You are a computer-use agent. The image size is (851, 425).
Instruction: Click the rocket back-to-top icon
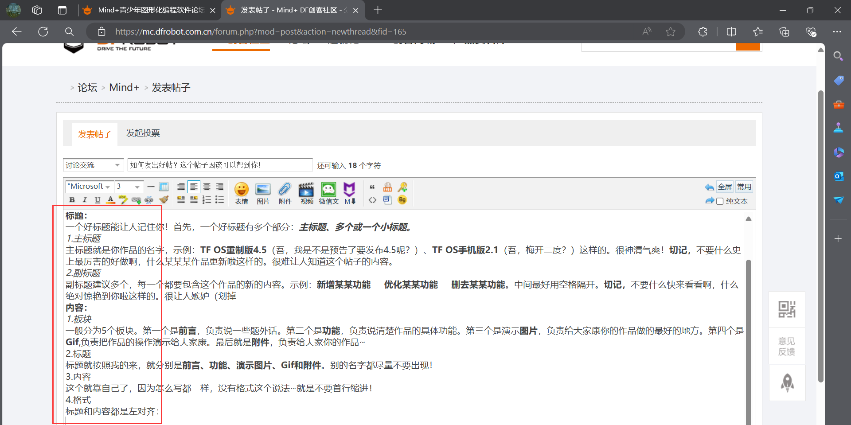pos(787,383)
